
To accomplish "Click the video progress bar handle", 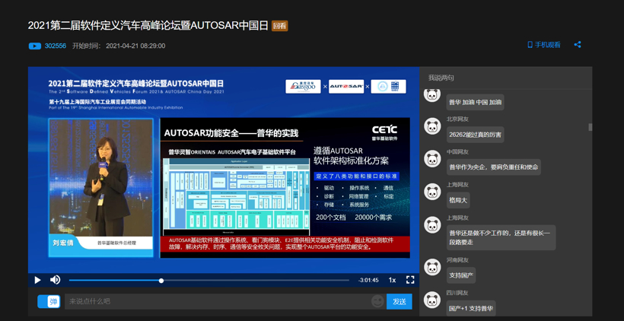I will click(161, 281).
